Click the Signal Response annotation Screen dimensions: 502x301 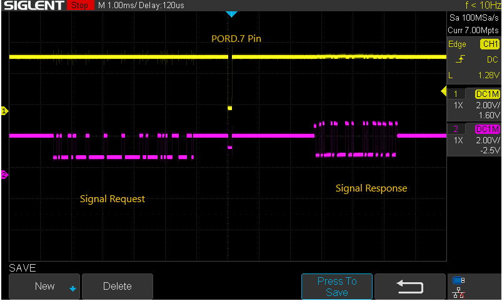pyautogui.click(x=371, y=188)
